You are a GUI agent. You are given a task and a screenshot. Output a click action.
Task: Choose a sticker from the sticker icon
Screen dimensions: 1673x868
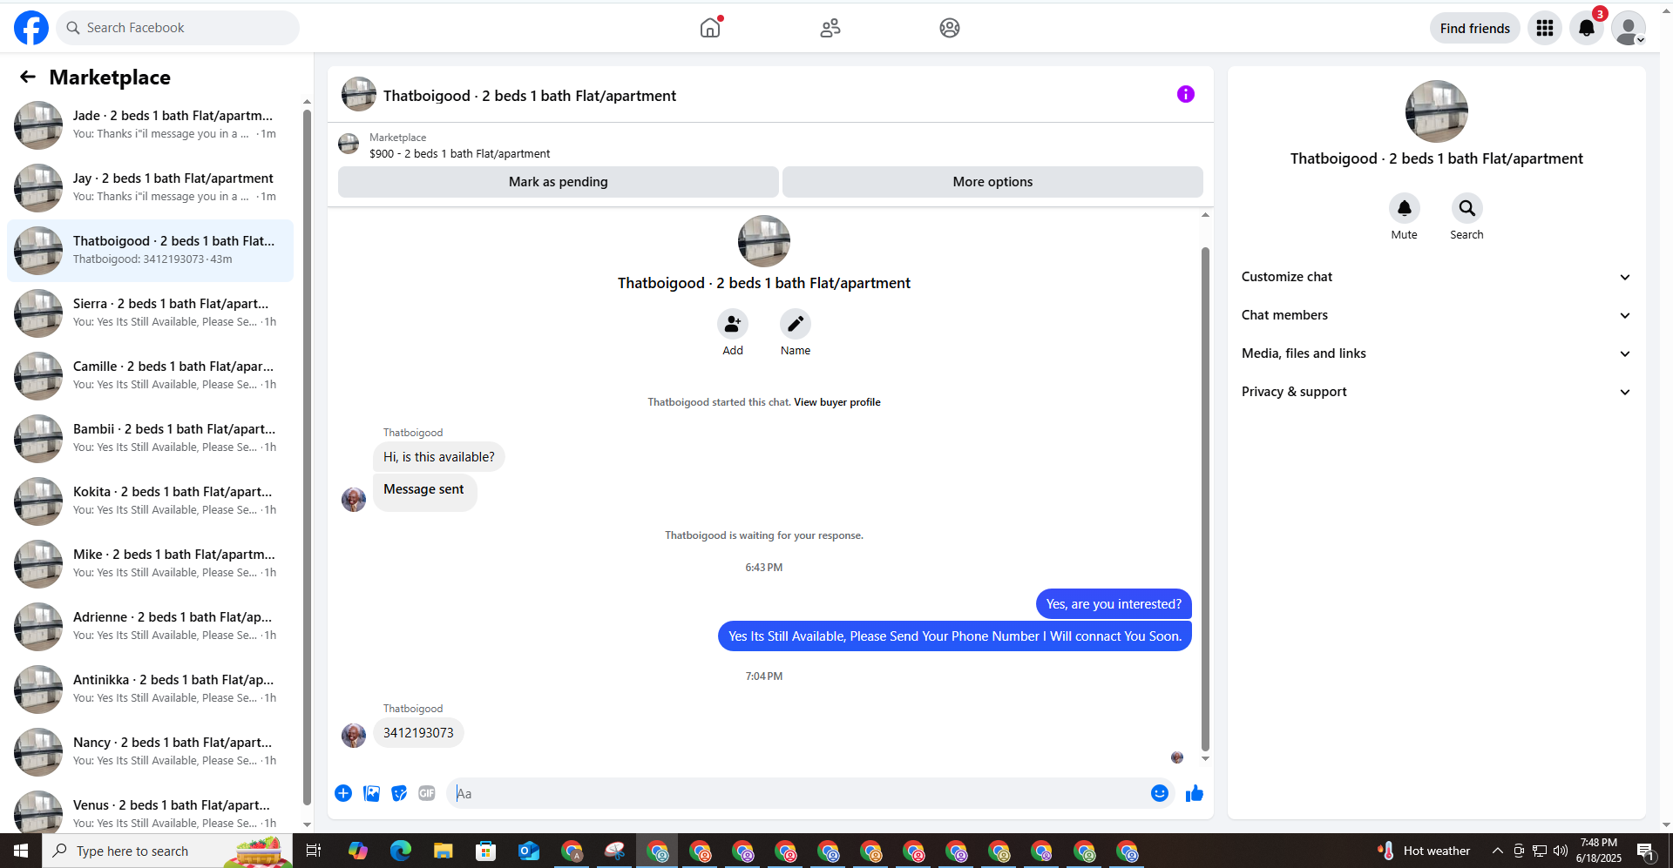(x=399, y=793)
